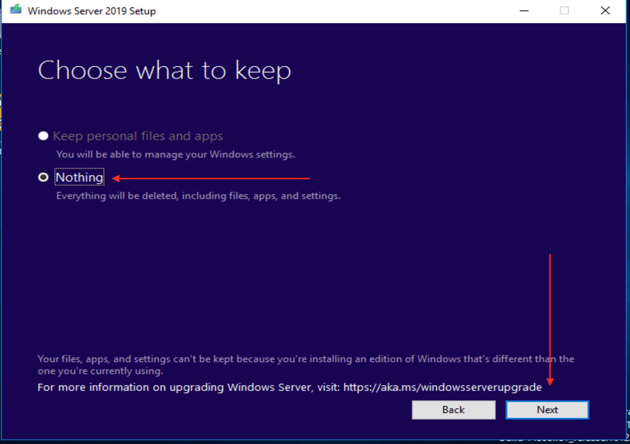This screenshot has width=630, height=444.
Task: Click the aka.ms/windowsserverupgrade information line
Action: (x=289, y=387)
